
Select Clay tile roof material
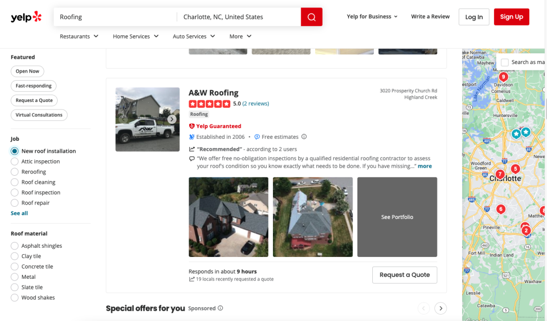[14, 256]
